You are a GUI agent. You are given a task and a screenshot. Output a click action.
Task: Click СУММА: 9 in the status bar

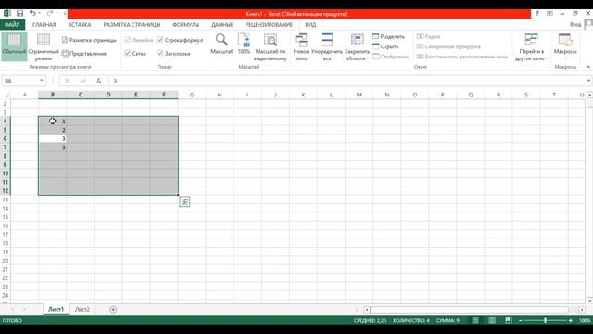pos(448,320)
